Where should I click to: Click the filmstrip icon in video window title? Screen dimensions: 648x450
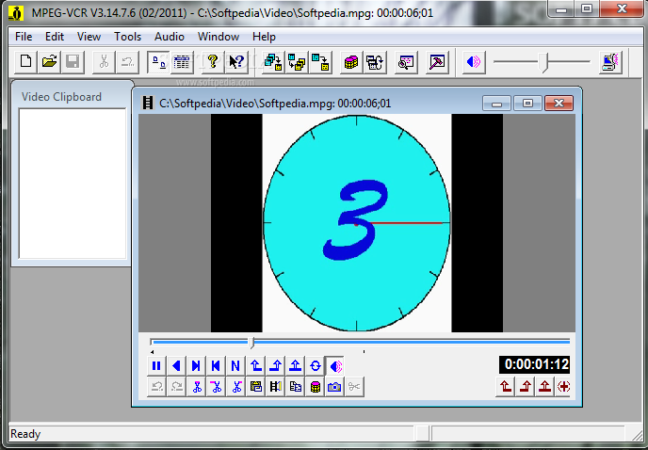(148, 103)
